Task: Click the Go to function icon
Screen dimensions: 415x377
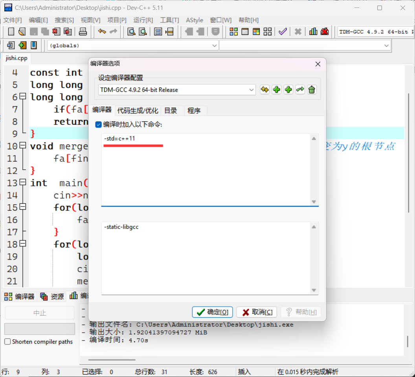Action: (x=158, y=32)
